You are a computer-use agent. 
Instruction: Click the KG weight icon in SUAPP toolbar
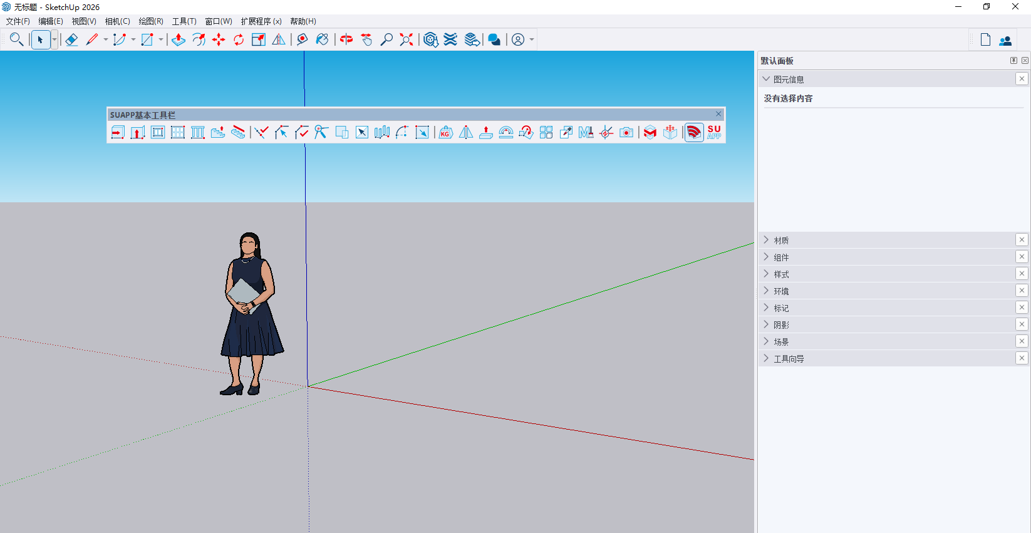pos(445,132)
